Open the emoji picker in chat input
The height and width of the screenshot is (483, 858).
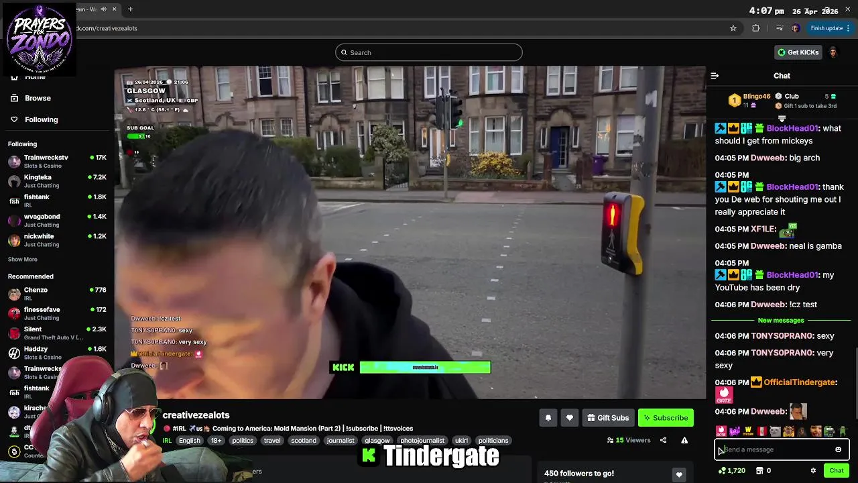tap(838, 449)
